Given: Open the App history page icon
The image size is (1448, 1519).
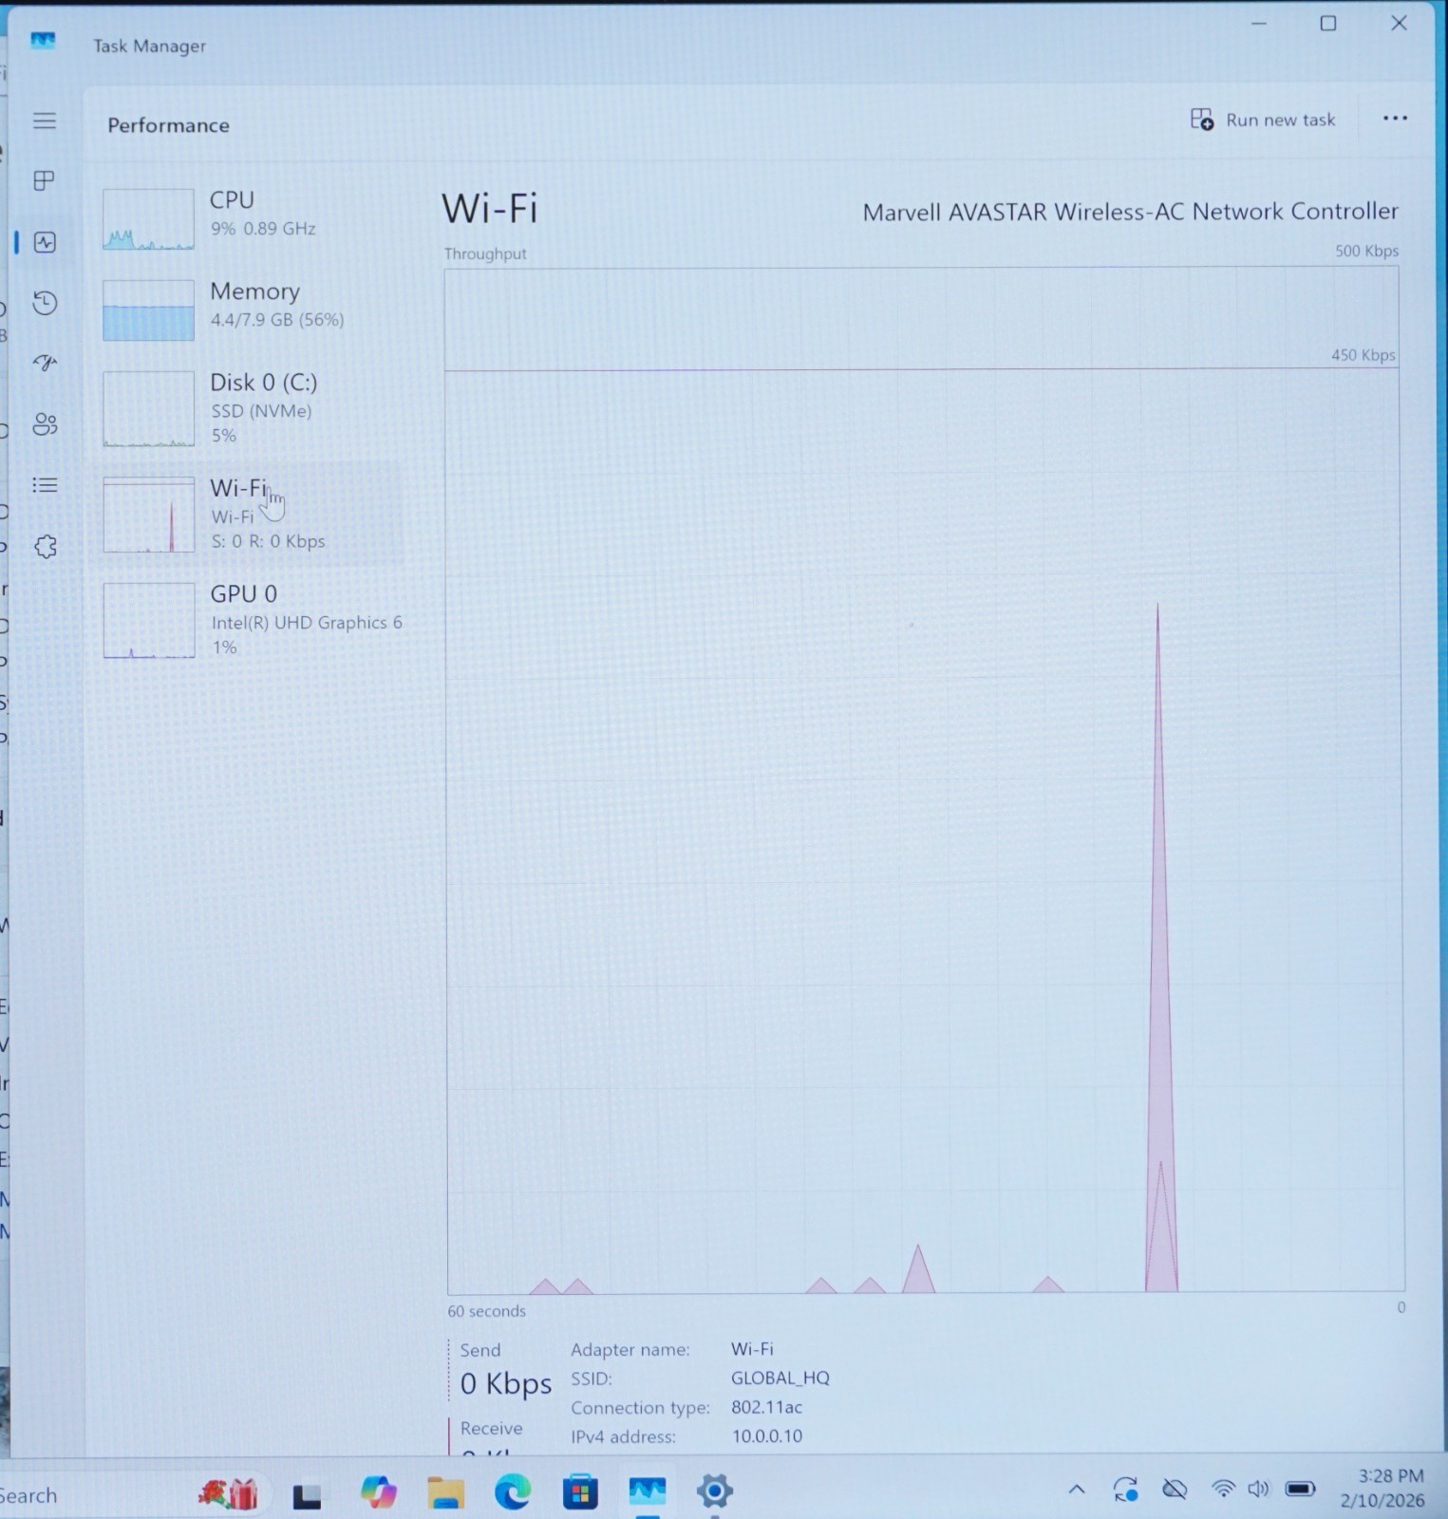Looking at the screenshot, I should 45,303.
